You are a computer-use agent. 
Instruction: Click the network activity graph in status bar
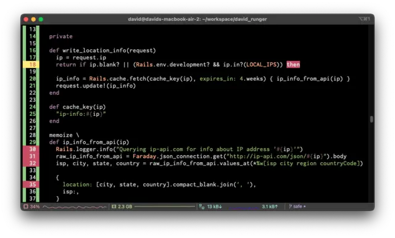[x=244, y=208]
